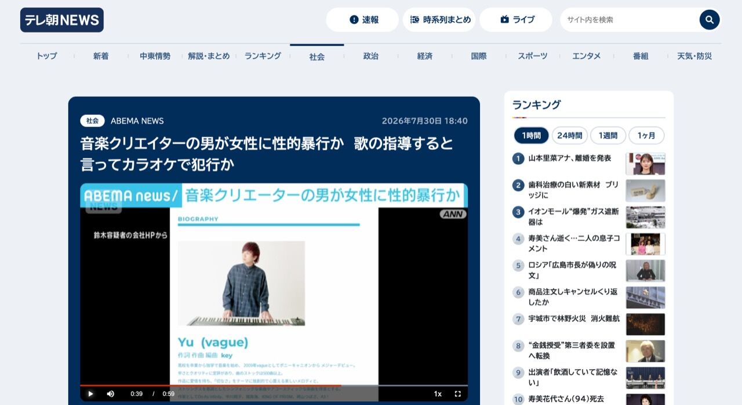Open ranking item 歯科治療の白い新素材

coord(573,190)
